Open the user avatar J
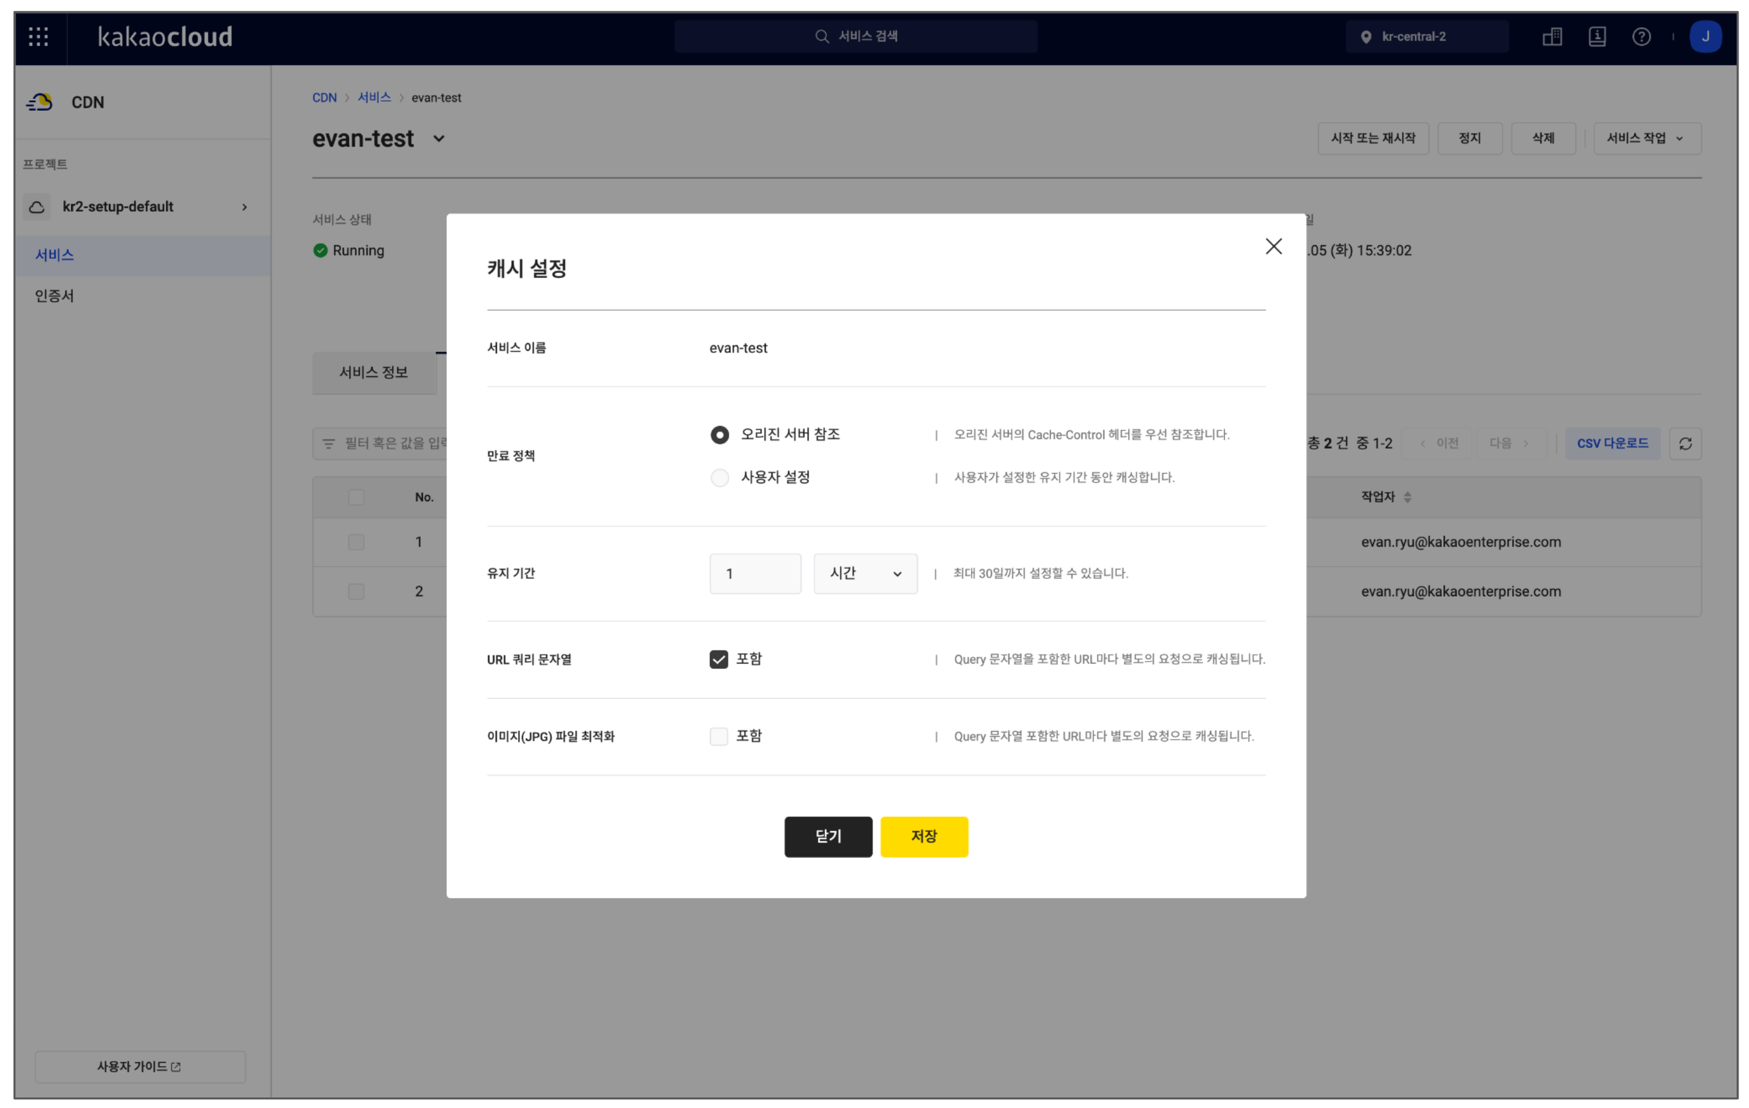The width and height of the screenshot is (1749, 1108). click(x=1704, y=37)
